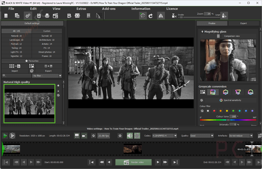Toggle Spectral sensitivity option

pos(230,100)
